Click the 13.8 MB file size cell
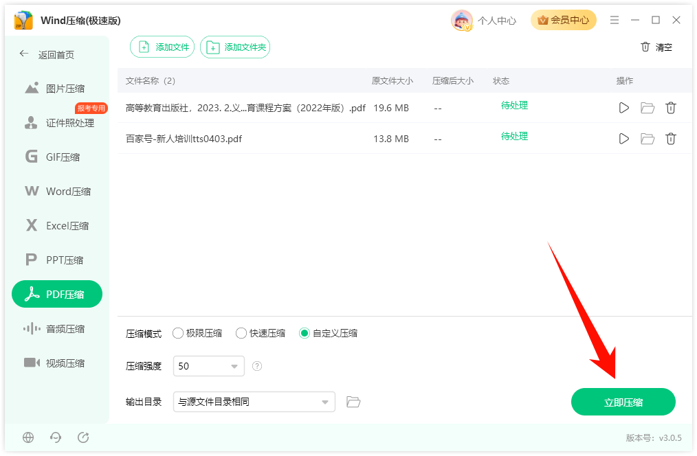The width and height of the screenshot is (697, 456). (390, 139)
